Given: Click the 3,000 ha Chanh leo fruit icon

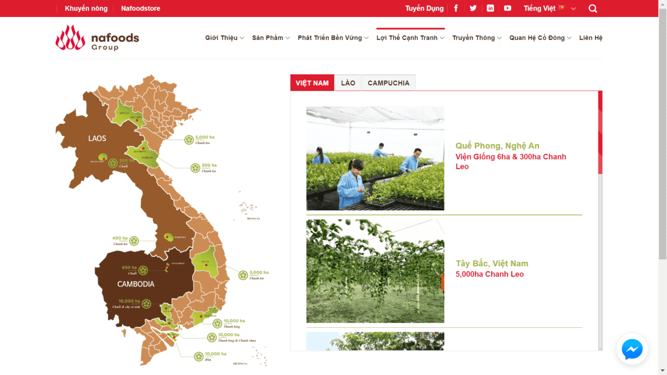Looking at the screenshot, I should pos(243,275).
